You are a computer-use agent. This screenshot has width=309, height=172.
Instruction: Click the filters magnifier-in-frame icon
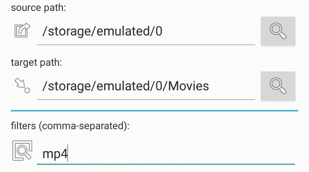tap(22, 151)
